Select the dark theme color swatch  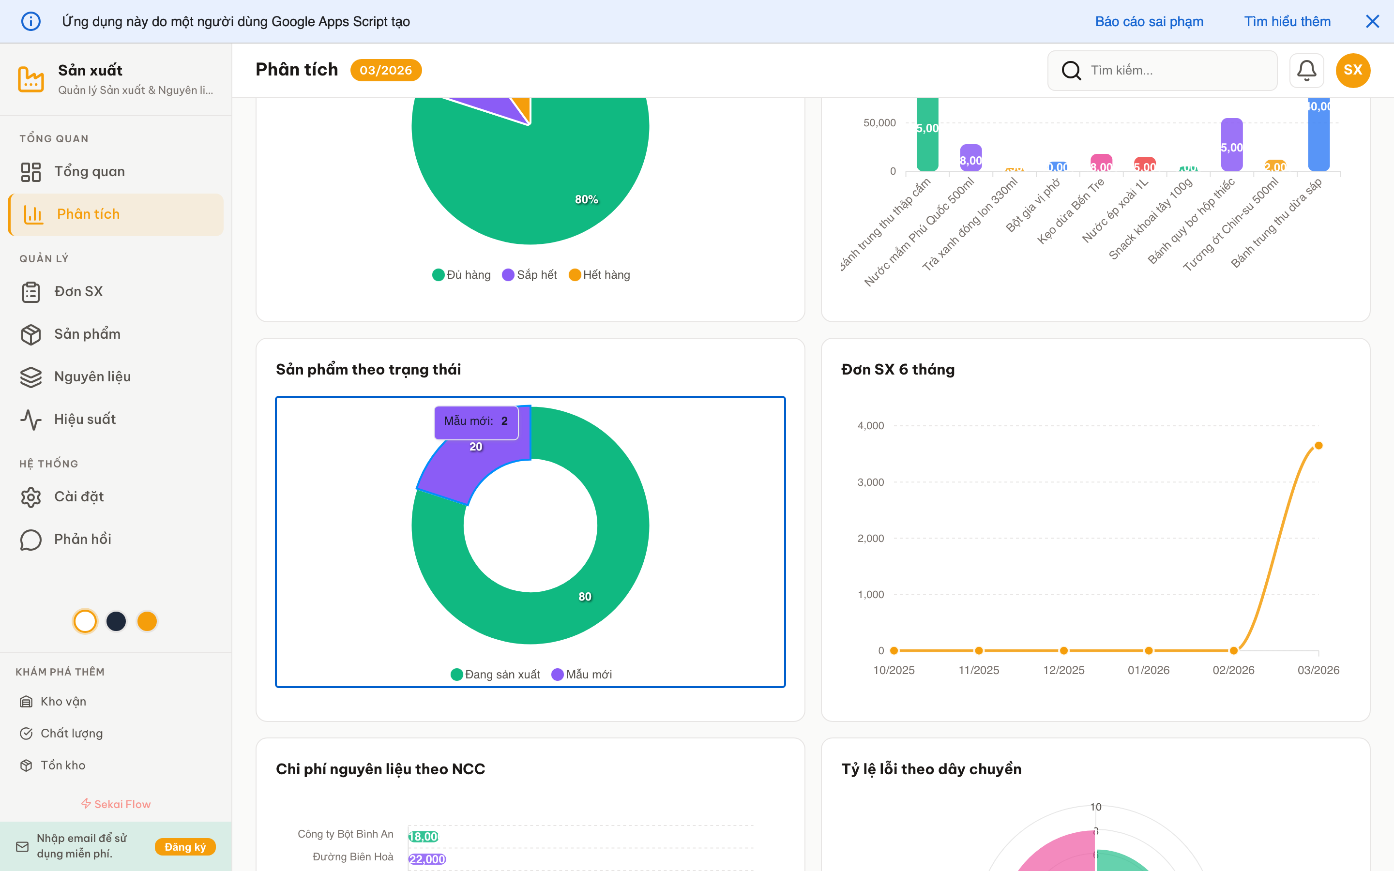click(x=116, y=621)
